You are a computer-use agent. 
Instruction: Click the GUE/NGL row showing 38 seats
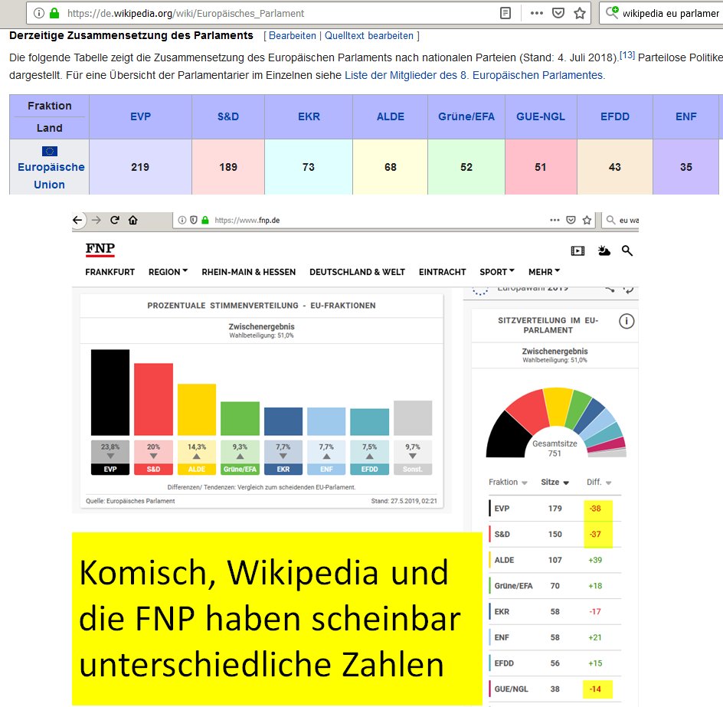click(555, 689)
